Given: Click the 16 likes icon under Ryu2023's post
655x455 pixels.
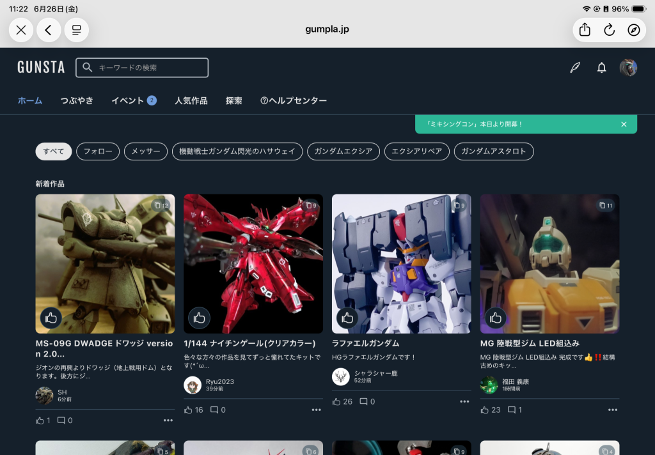Looking at the screenshot, I should (x=189, y=410).
